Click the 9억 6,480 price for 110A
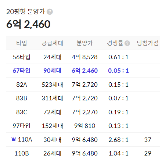 pyautogui.click(x=84, y=140)
